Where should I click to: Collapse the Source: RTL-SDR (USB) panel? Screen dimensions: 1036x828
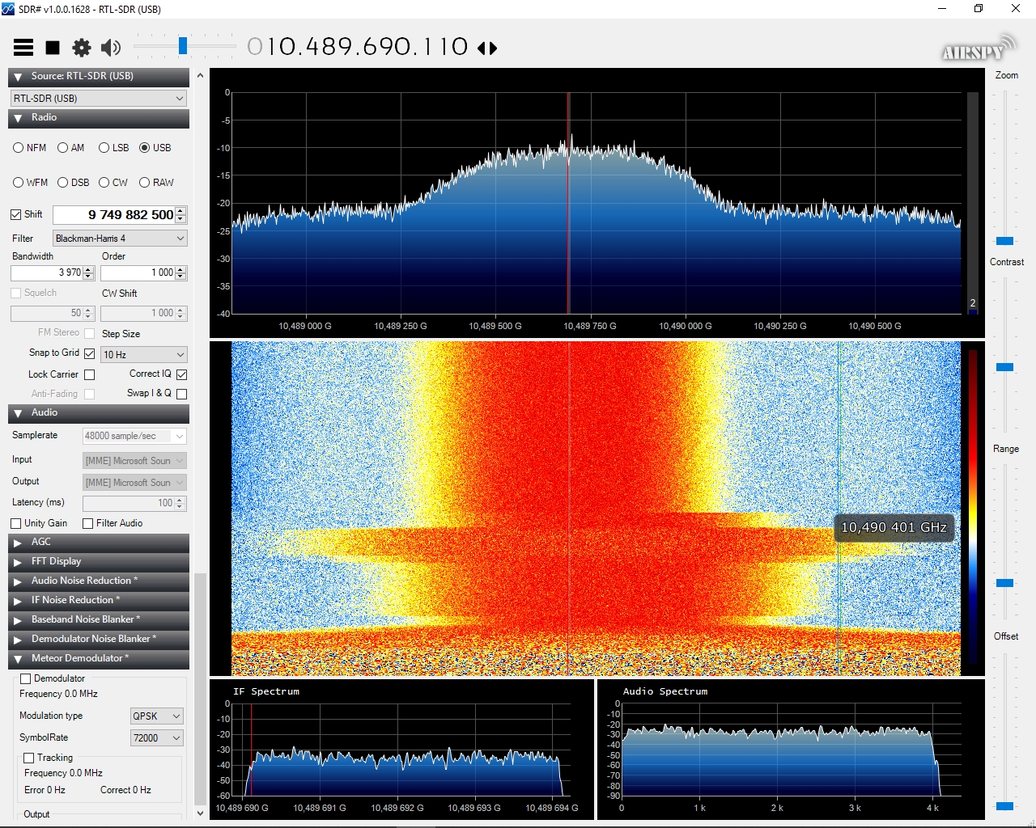point(99,77)
